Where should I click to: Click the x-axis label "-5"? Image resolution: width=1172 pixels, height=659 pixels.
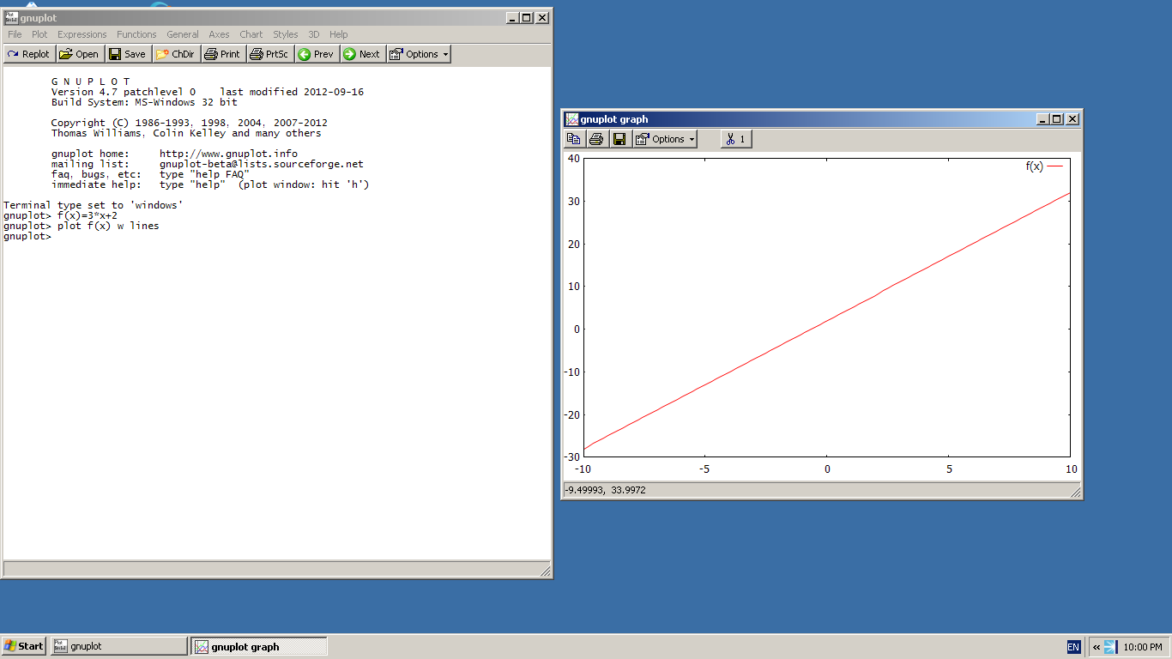tap(704, 469)
